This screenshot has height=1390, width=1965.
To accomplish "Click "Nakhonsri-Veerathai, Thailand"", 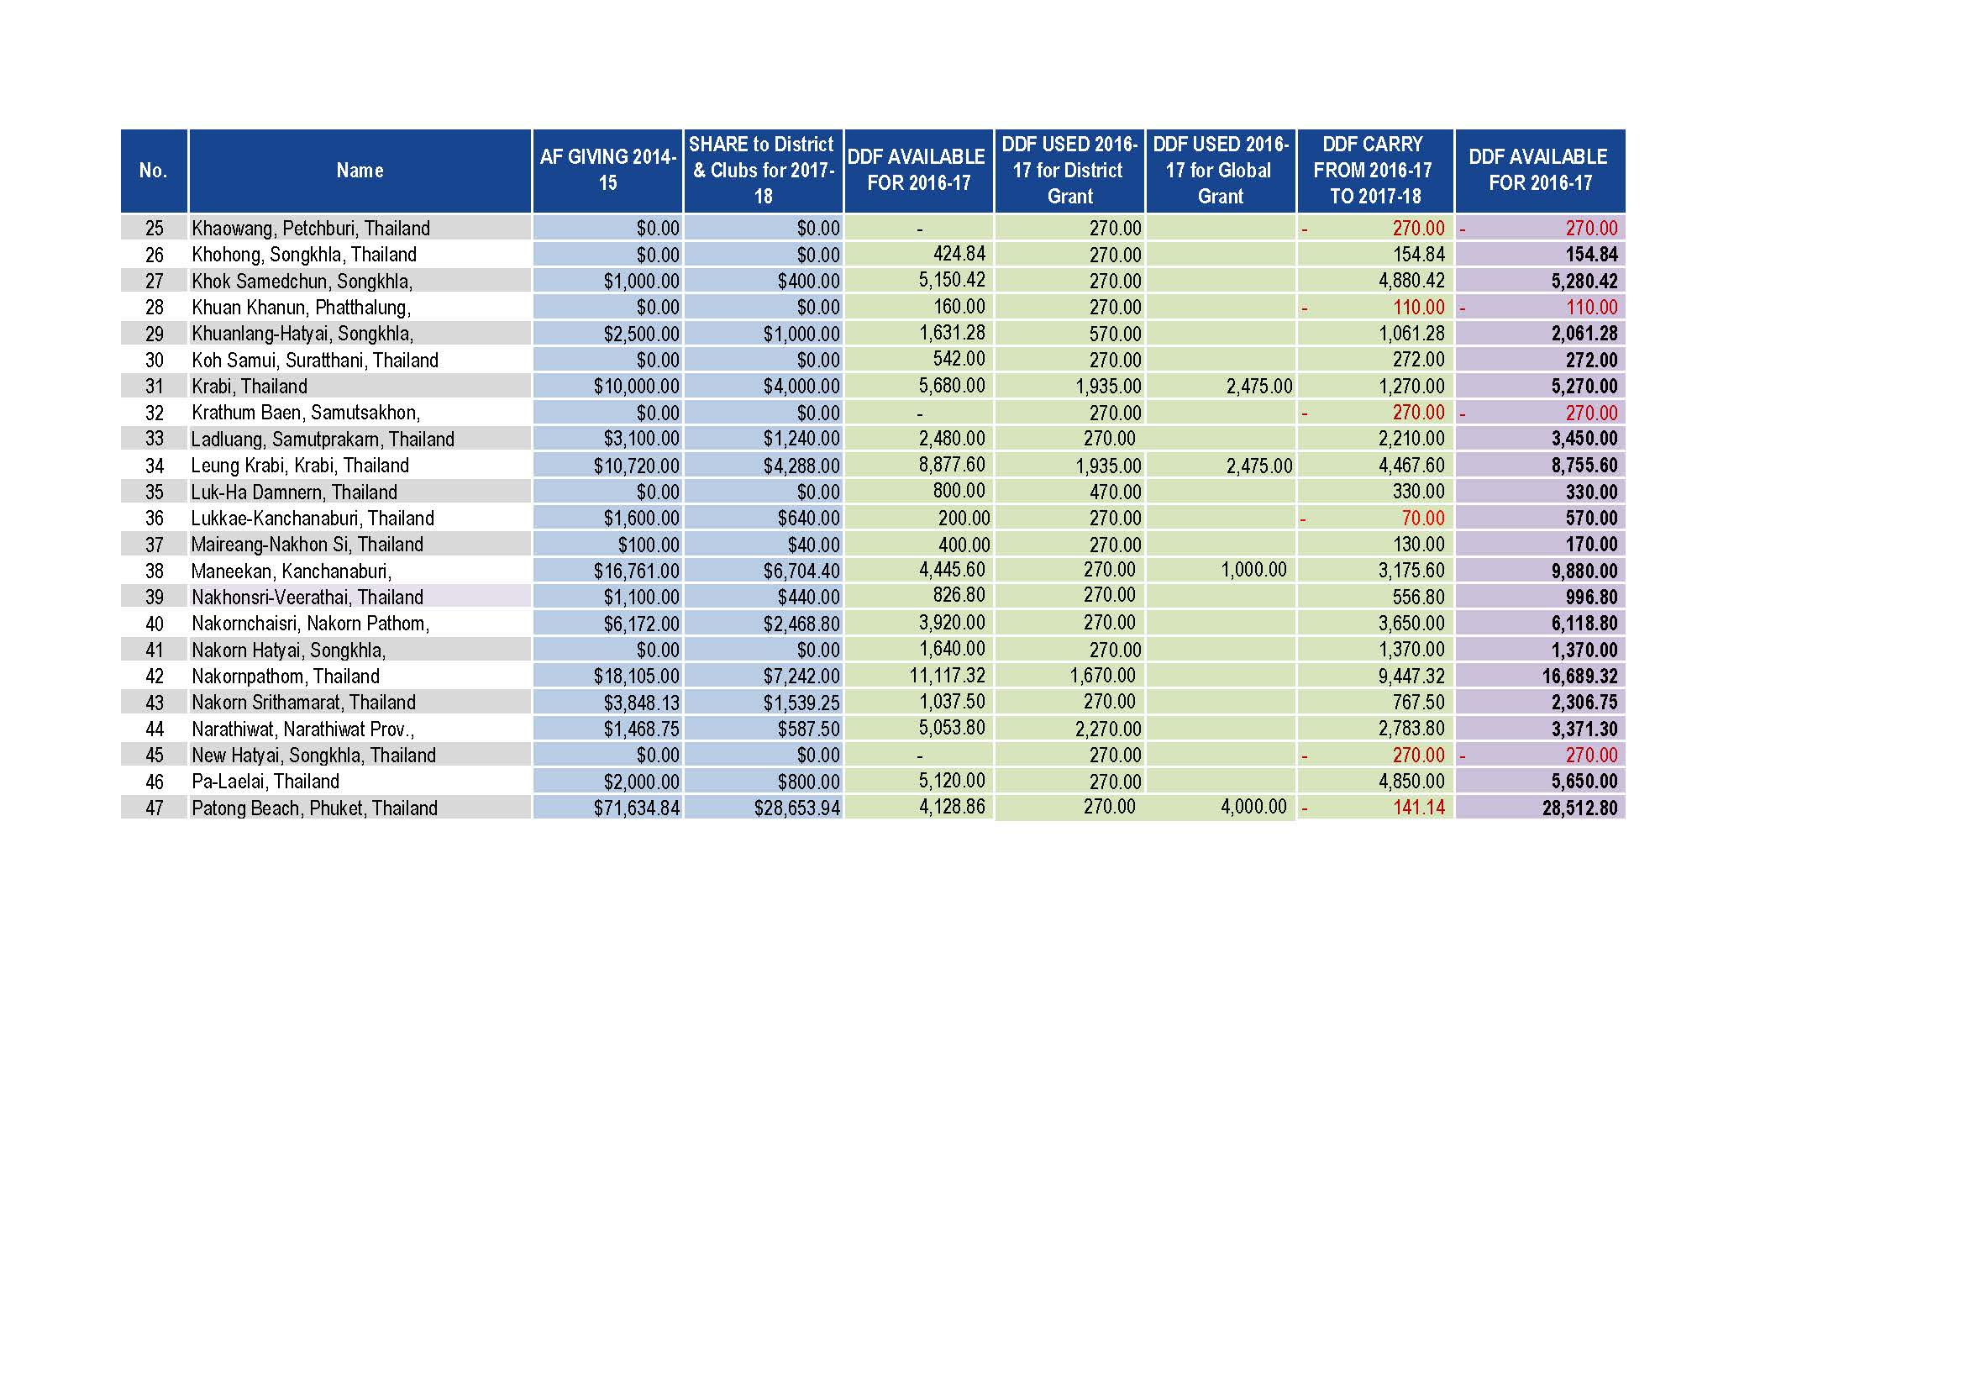I will [307, 598].
